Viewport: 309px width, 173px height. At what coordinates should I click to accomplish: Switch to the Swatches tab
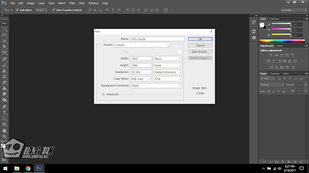274,19
